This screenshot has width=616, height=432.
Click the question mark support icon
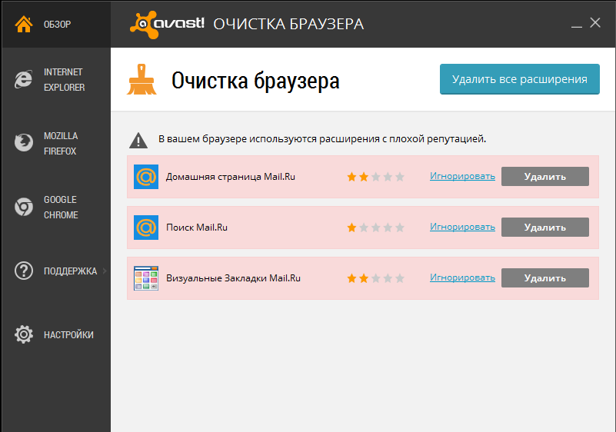tap(24, 271)
